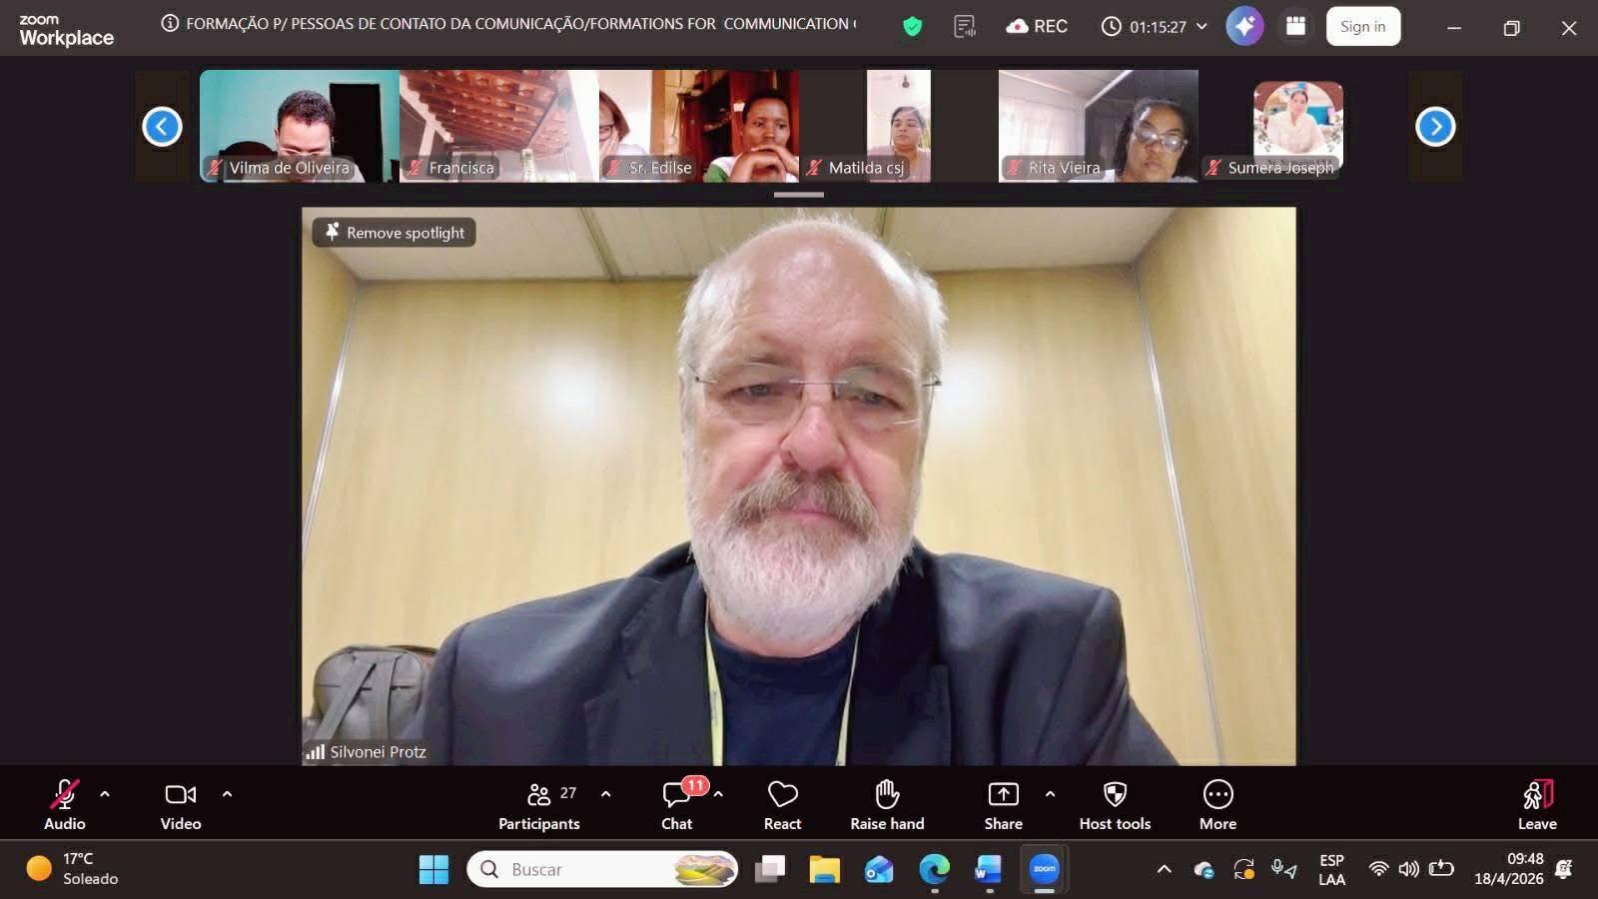Open the AI Companion sparkle icon

coord(1244,27)
